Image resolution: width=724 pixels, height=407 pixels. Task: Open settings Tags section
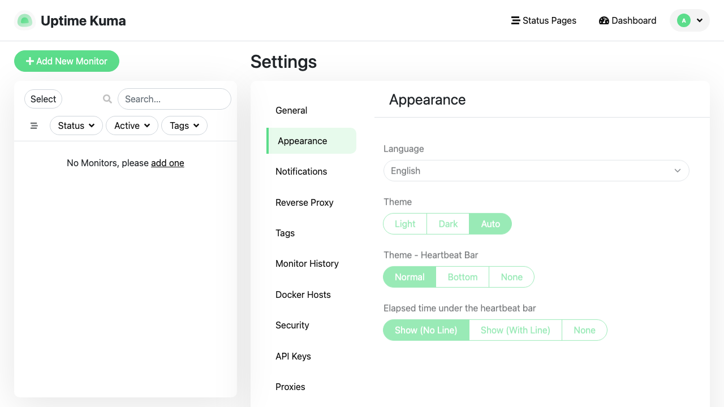coord(312,233)
